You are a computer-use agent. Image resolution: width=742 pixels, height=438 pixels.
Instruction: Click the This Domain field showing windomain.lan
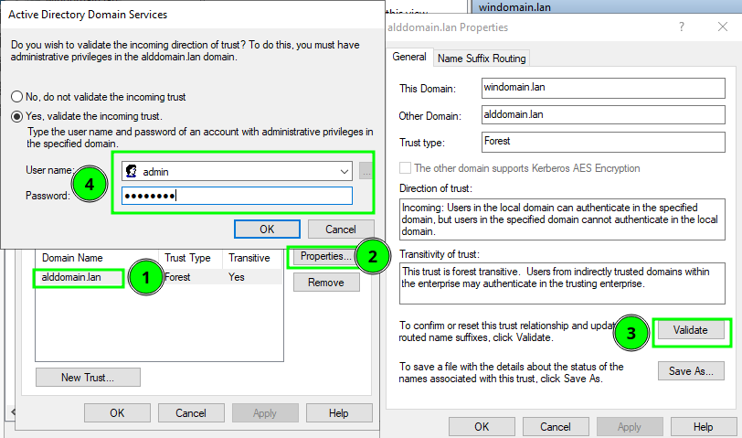click(x=603, y=88)
